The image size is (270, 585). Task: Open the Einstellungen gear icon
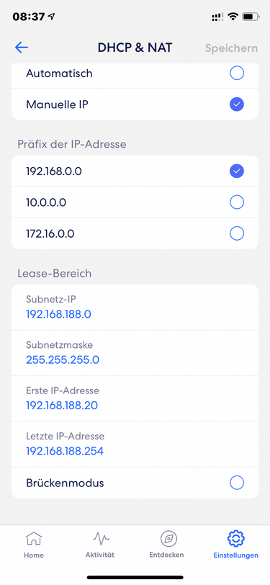point(235,538)
